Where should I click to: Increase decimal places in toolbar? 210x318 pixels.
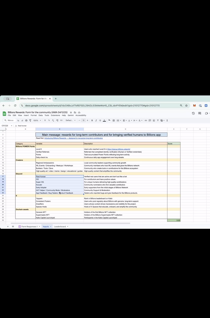click(x=57, y=120)
